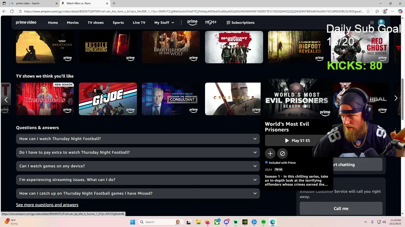The image size is (405, 227).
Task: Open the Windows Start menu
Action: pyautogui.click(x=132, y=222)
